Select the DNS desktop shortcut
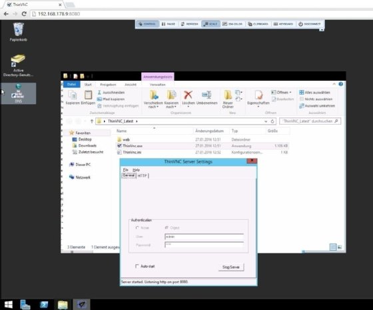 pyautogui.click(x=19, y=93)
